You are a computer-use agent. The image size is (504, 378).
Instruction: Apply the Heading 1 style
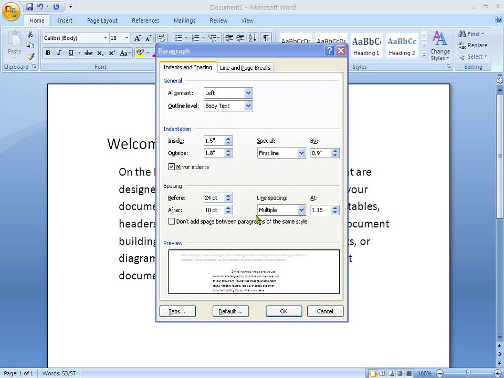(x=366, y=46)
